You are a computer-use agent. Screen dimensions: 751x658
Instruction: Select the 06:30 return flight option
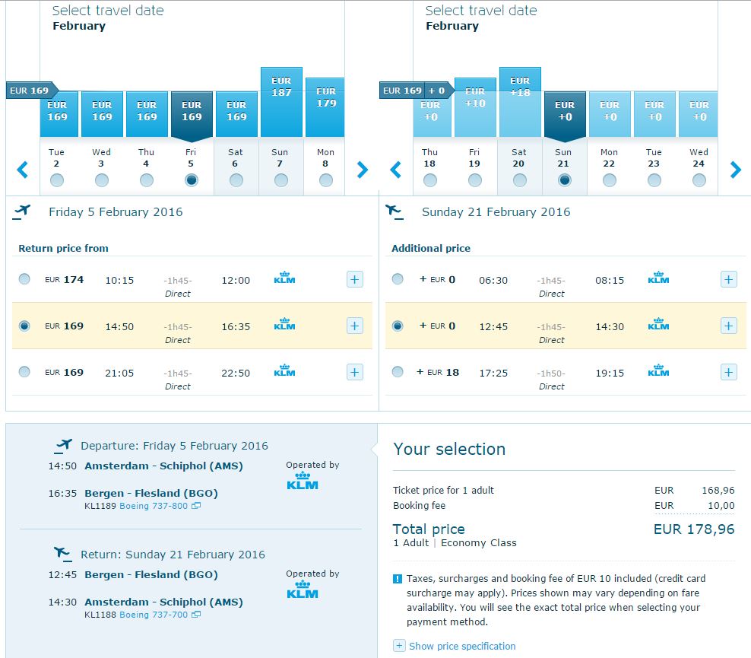[x=398, y=279]
